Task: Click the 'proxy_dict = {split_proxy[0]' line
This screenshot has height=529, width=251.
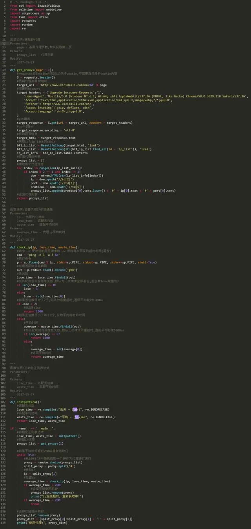Action: click(x=75, y=518)
